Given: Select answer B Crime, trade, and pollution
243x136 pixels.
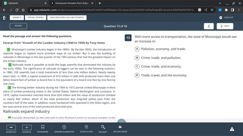Looking at the screenshot, I should coord(137,58).
